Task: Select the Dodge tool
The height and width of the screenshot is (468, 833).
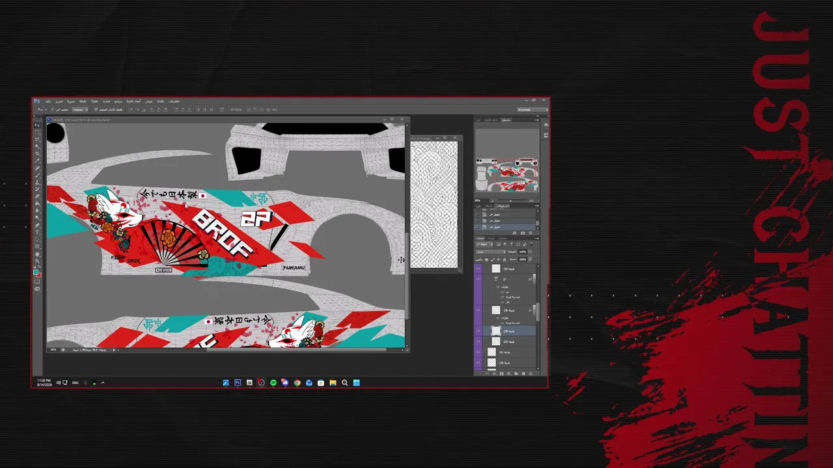Action: pyautogui.click(x=37, y=218)
